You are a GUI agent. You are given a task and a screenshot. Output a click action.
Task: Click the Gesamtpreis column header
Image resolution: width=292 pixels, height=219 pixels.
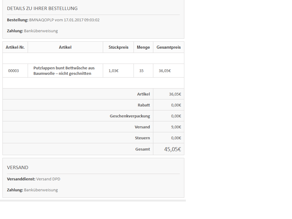169,47
